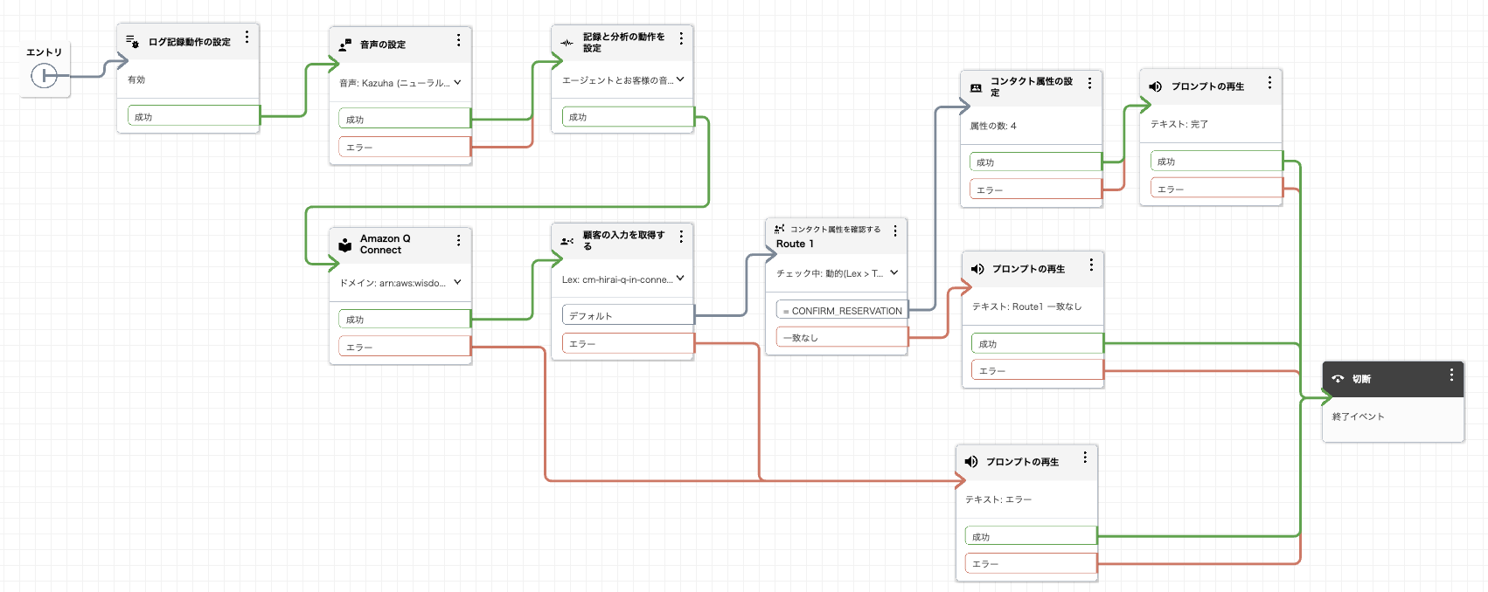Viewport: 1488px width, 592px height.
Task: Select the 成功 branch of コンタクト属性の設定 block
Action: click(x=1035, y=162)
